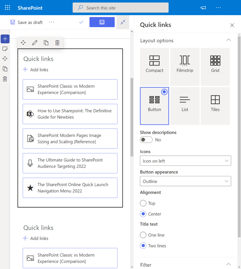Click the Search this site box
Image resolution: width=241 pixels, height=269 pixels.
point(120,8)
